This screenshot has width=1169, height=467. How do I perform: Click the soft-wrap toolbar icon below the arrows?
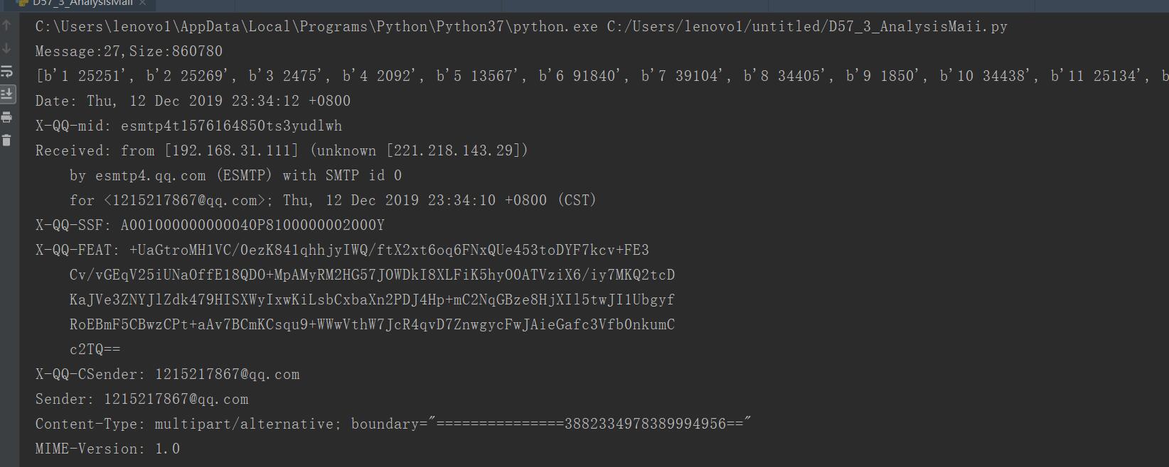pos(7,70)
